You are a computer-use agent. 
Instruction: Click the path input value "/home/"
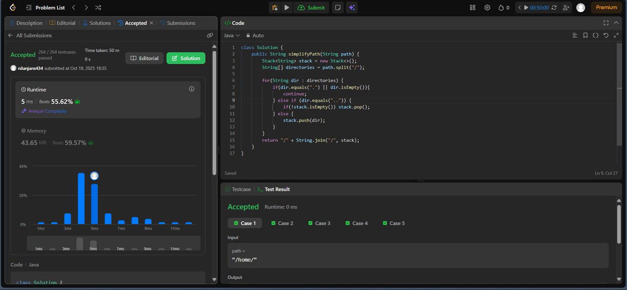pos(245,260)
